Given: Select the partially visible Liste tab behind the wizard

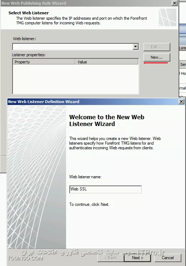Looking at the screenshot, I should pyautogui.click(x=182, y=48).
